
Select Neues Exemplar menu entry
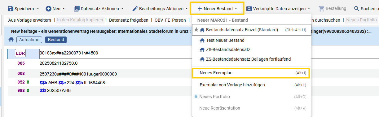click(251, 73)
